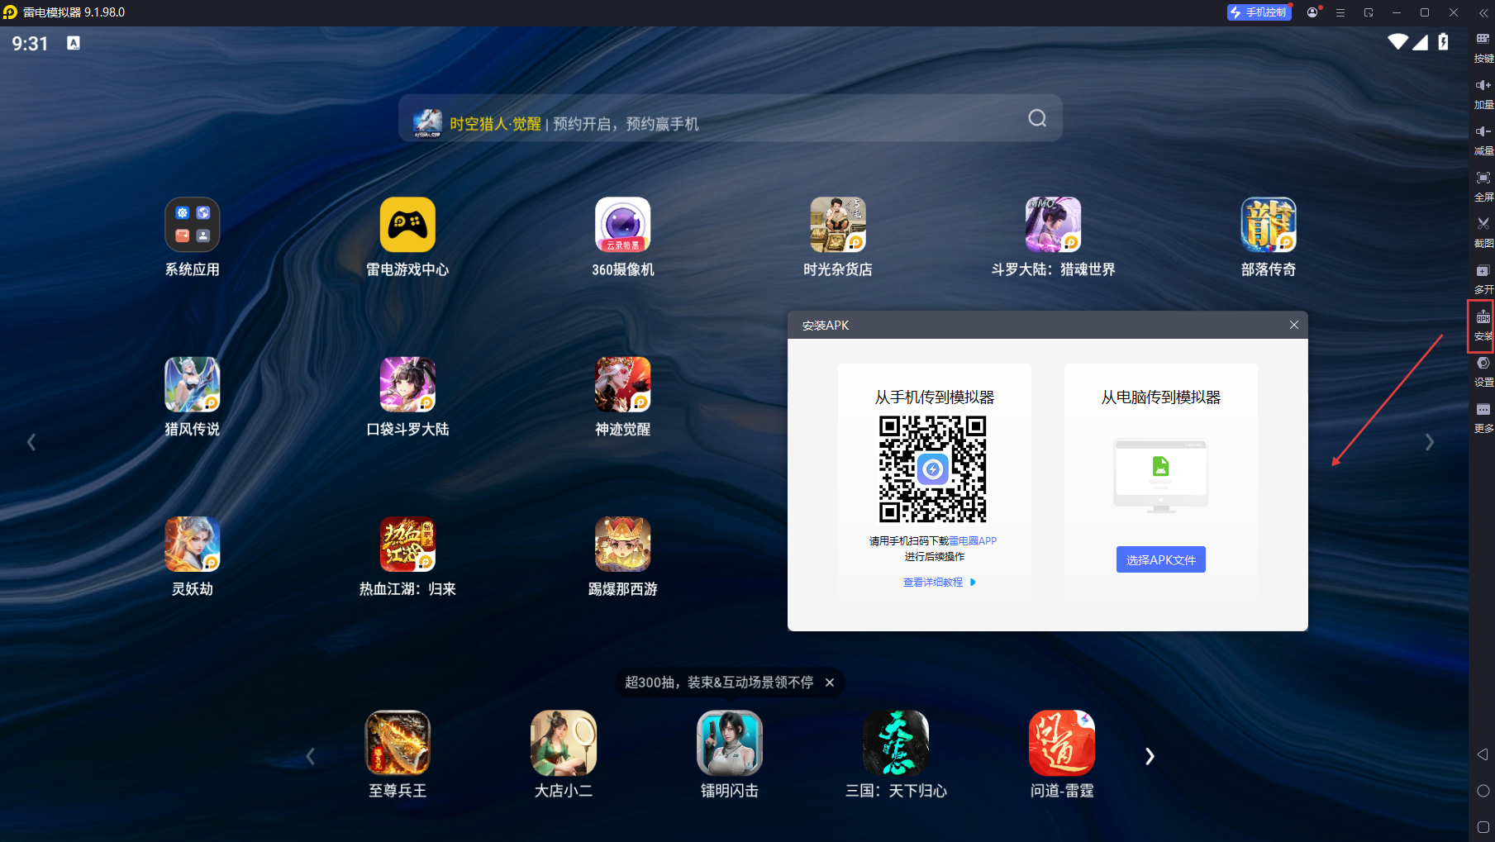Open 三国：天下归心 recommended game
This screenshot has height=842, width=1495.
coord(896,742)
